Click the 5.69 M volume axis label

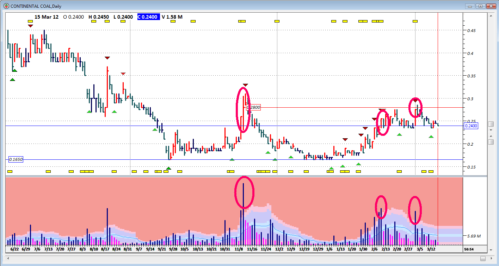(474, 236)
